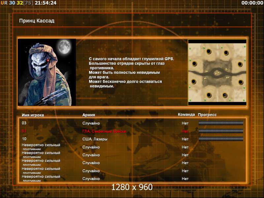Image resolution: width=264 pixels, height=198 pixels.
Task: Click the 'Прогресс' column header
Action: point(207,115)
